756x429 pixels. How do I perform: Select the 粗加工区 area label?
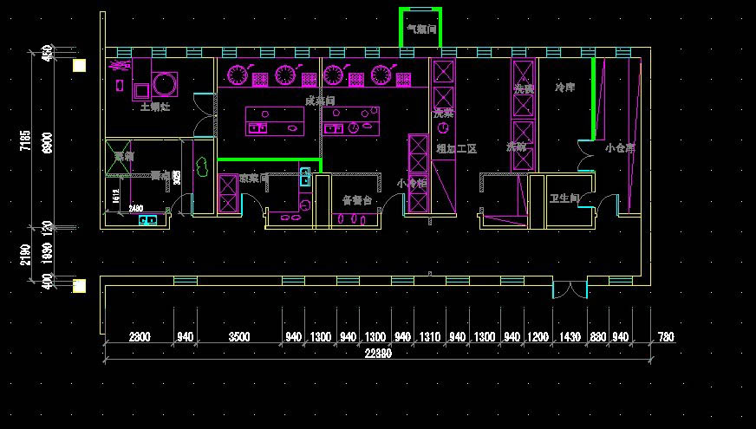coord(457,149)
